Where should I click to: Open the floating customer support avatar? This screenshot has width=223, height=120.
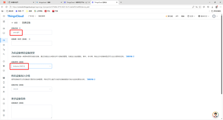pyautogui.click(x=216, y=115)
